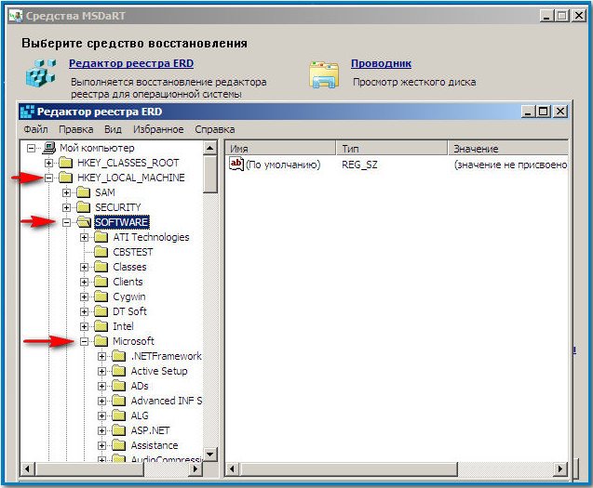Click the Значение column header
The width and height of the screenshot is (593, 488).
point(507,149)
